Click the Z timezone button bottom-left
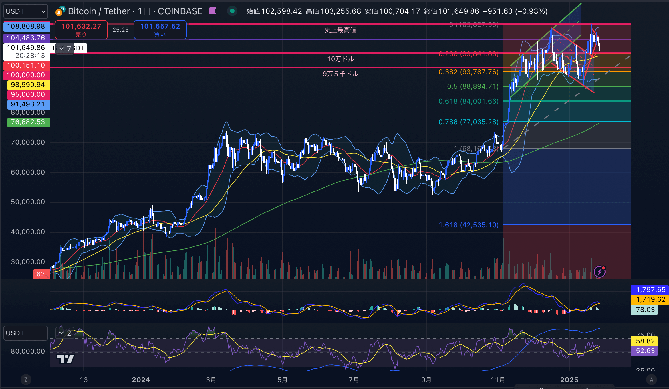Screen dimensions: 669x389 [x=26, y=380]
